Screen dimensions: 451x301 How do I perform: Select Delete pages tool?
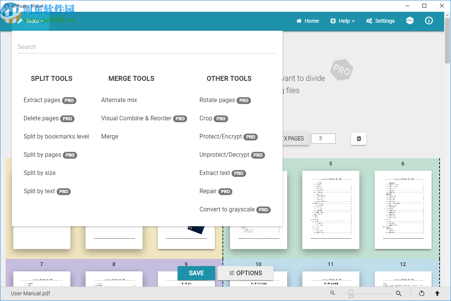[49, 118]
